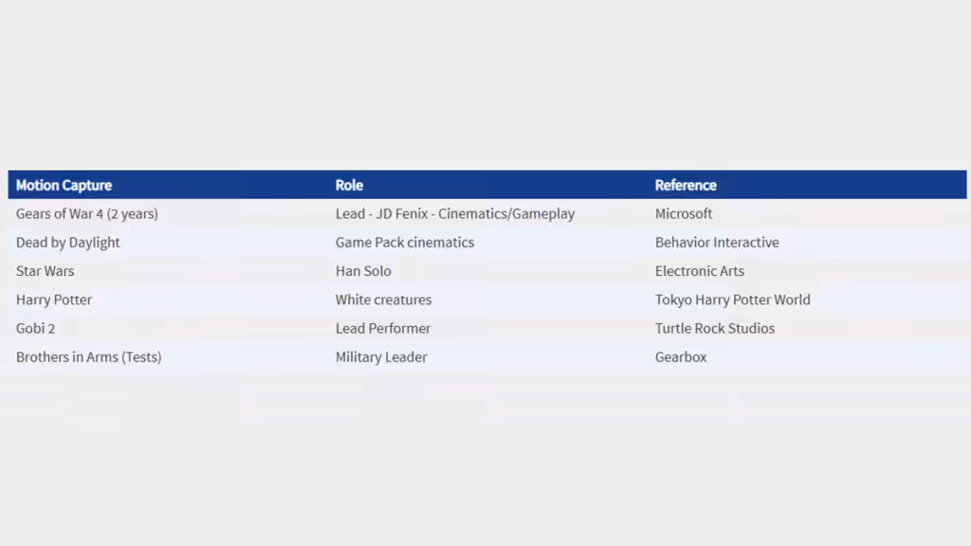Click the Turtle Rock Studios reference
The height and width of the screenshot is (546, 971).
715,328
